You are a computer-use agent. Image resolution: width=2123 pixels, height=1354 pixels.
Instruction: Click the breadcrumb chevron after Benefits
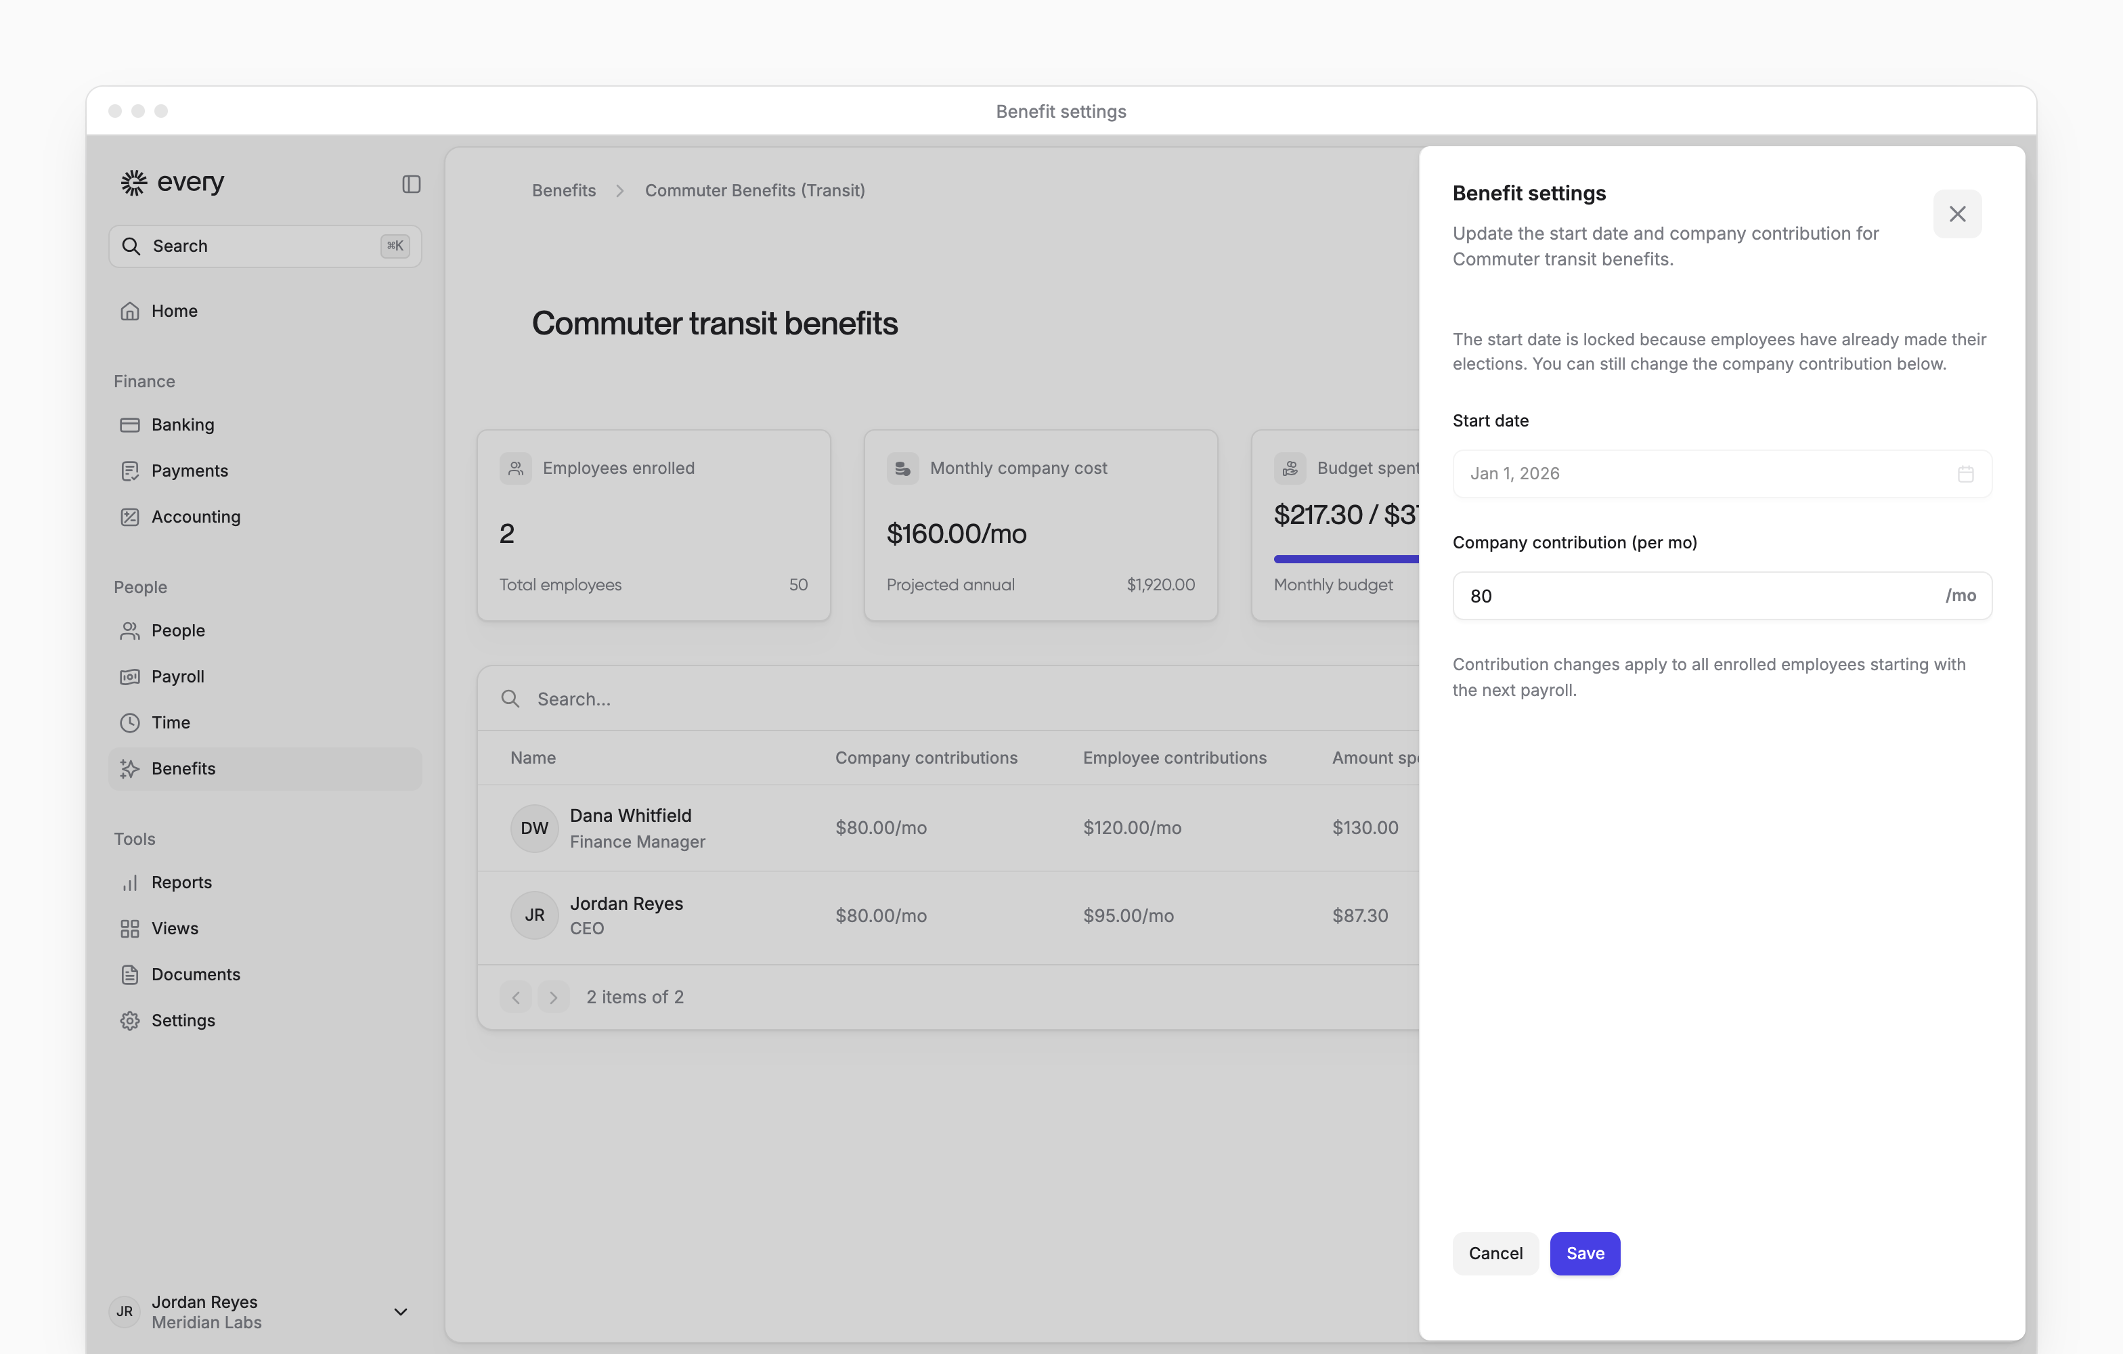pyautogui.click(x=620, y=190)
